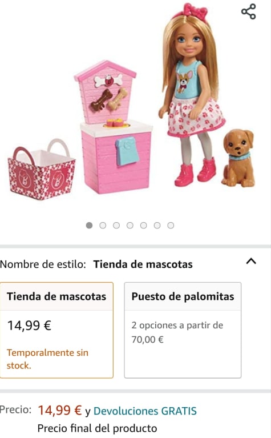Tap the paw-print basket in product photo
The image size is (271, 438).
click(41, 170)
